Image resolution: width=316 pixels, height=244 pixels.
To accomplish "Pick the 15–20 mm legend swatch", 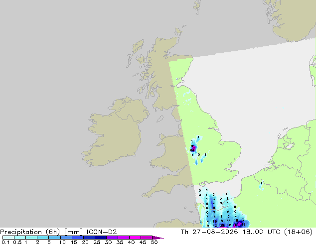I will pyautogui.click(x=77, y=238).
